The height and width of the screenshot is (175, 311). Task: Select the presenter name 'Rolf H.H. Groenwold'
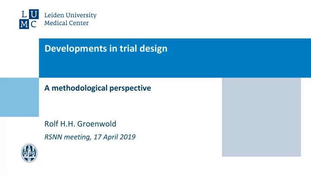[x=80, y=124]
